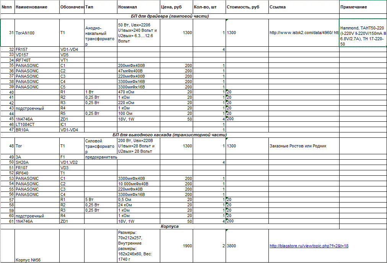
Task: Select the 1900 price cell
Action: tap(176, 246)
